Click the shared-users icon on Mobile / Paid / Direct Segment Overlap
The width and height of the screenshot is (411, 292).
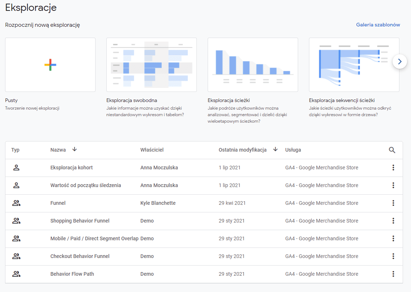[x=16, y=238]
